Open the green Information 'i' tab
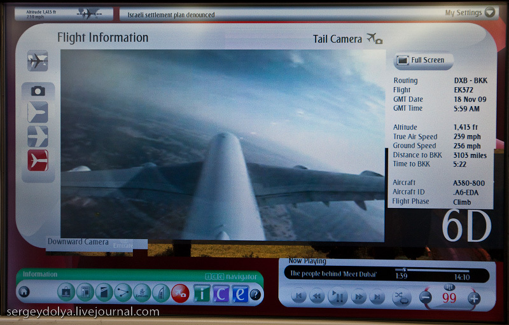The image size is (509, 325). coord(202,294)
